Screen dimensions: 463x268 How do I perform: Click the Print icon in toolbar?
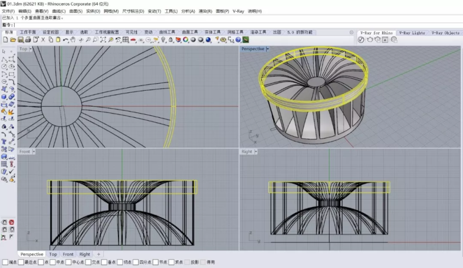coord(27,40)
